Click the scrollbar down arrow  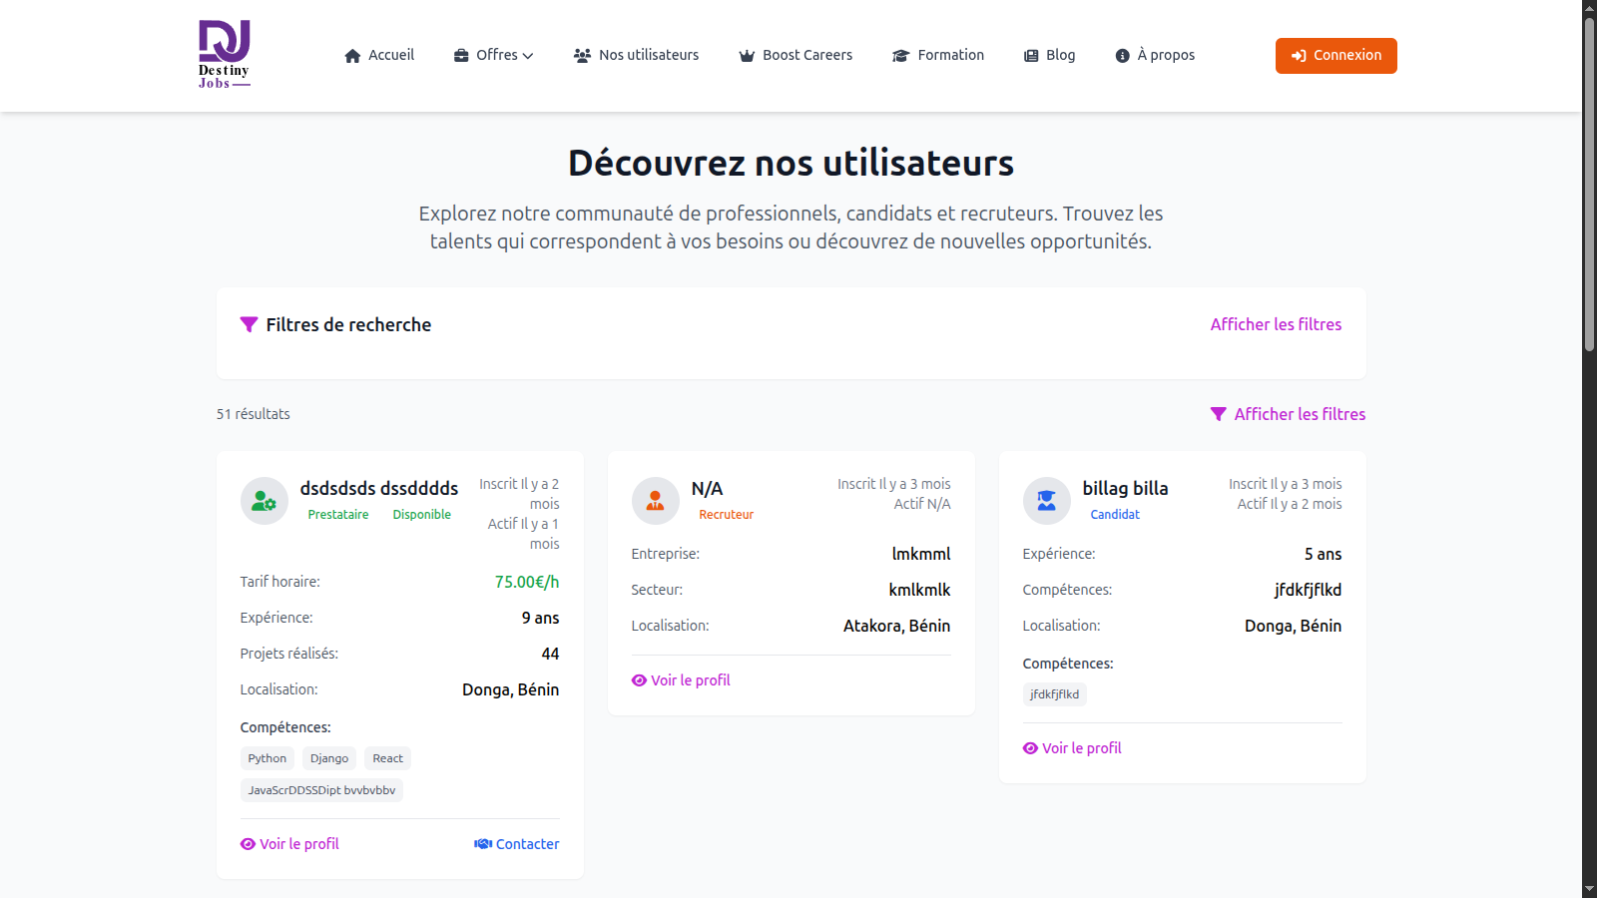[x=1589, y=889]
